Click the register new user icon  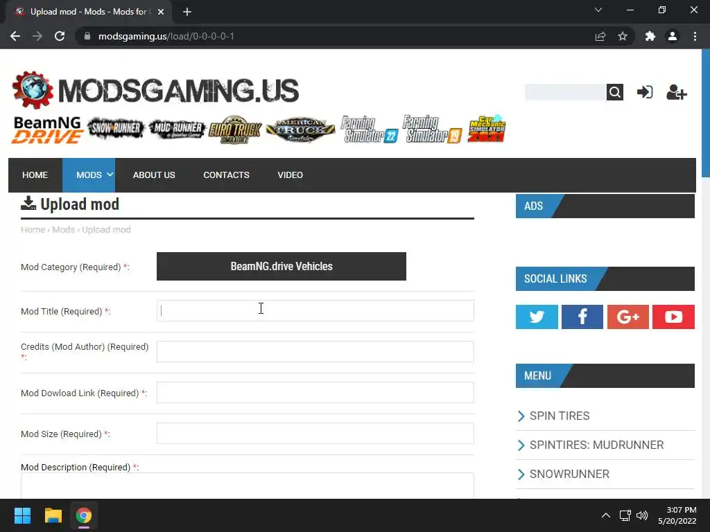point(677,92)
